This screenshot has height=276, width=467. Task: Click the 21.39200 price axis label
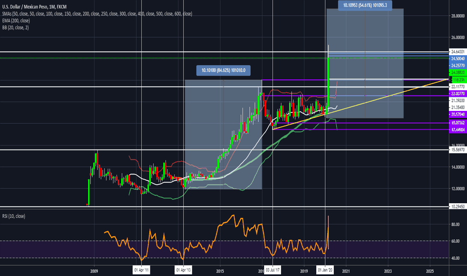pos(458,100)
